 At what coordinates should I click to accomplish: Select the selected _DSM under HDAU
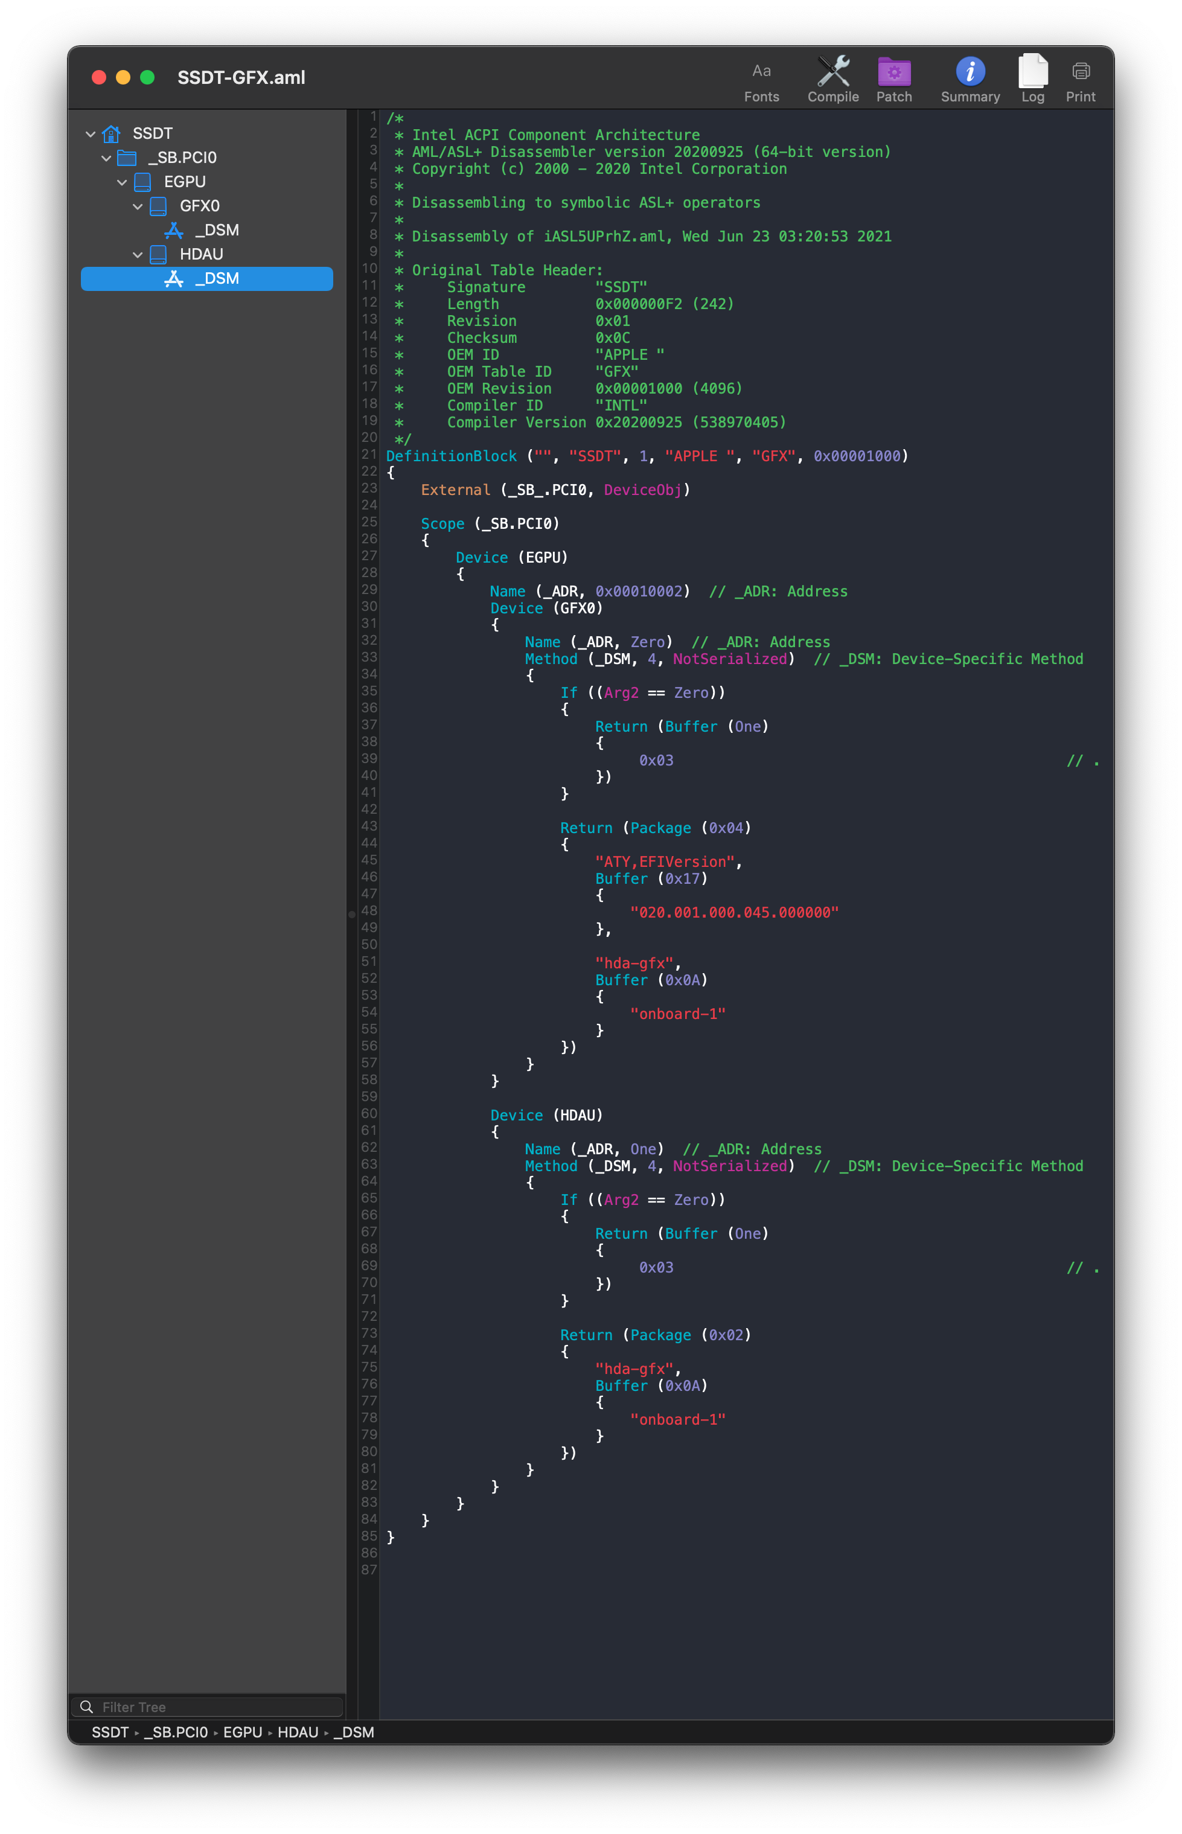217,278
